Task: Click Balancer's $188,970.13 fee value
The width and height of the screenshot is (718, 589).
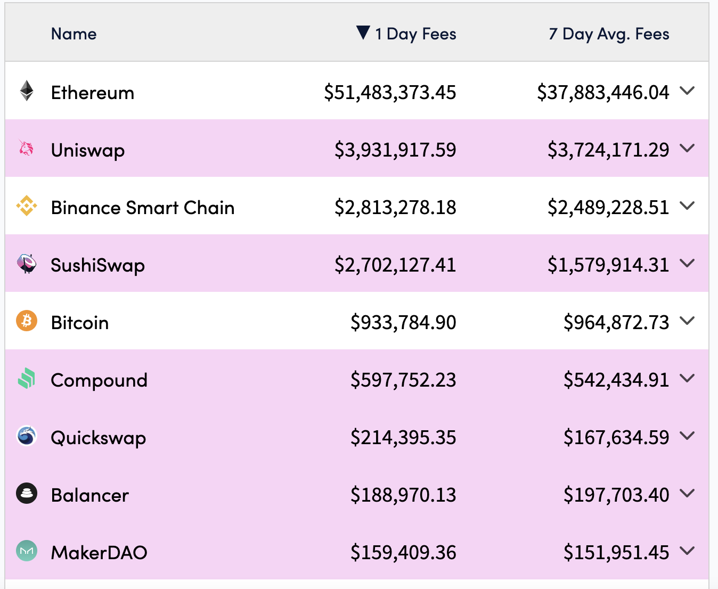Action: 404,495
